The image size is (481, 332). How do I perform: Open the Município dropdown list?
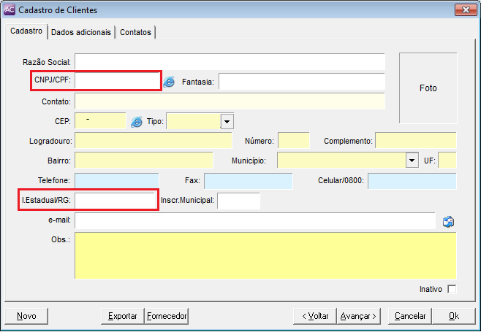(411, 161)
